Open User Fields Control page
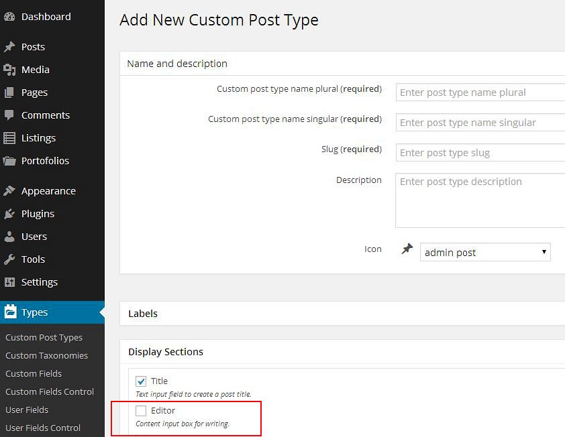 (x=43, y=428)
